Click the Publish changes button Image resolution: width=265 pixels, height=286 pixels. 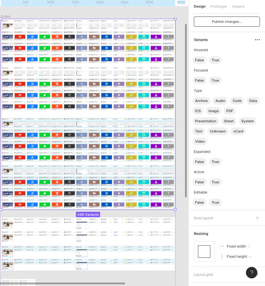click(x=227, y=22)
